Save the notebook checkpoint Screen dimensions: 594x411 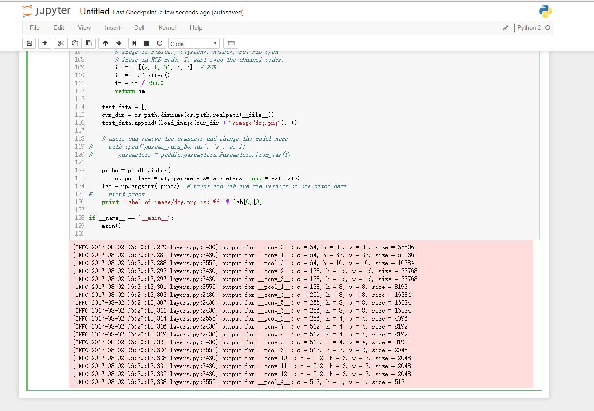(x=29, y=43)
